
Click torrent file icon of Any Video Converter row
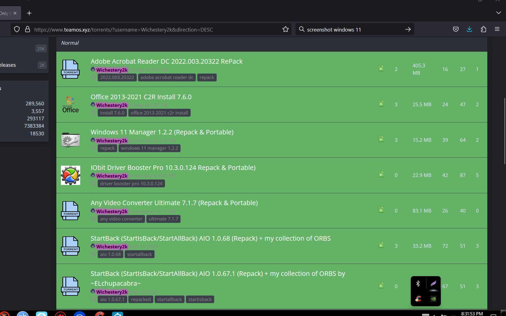tap(70, 211)
